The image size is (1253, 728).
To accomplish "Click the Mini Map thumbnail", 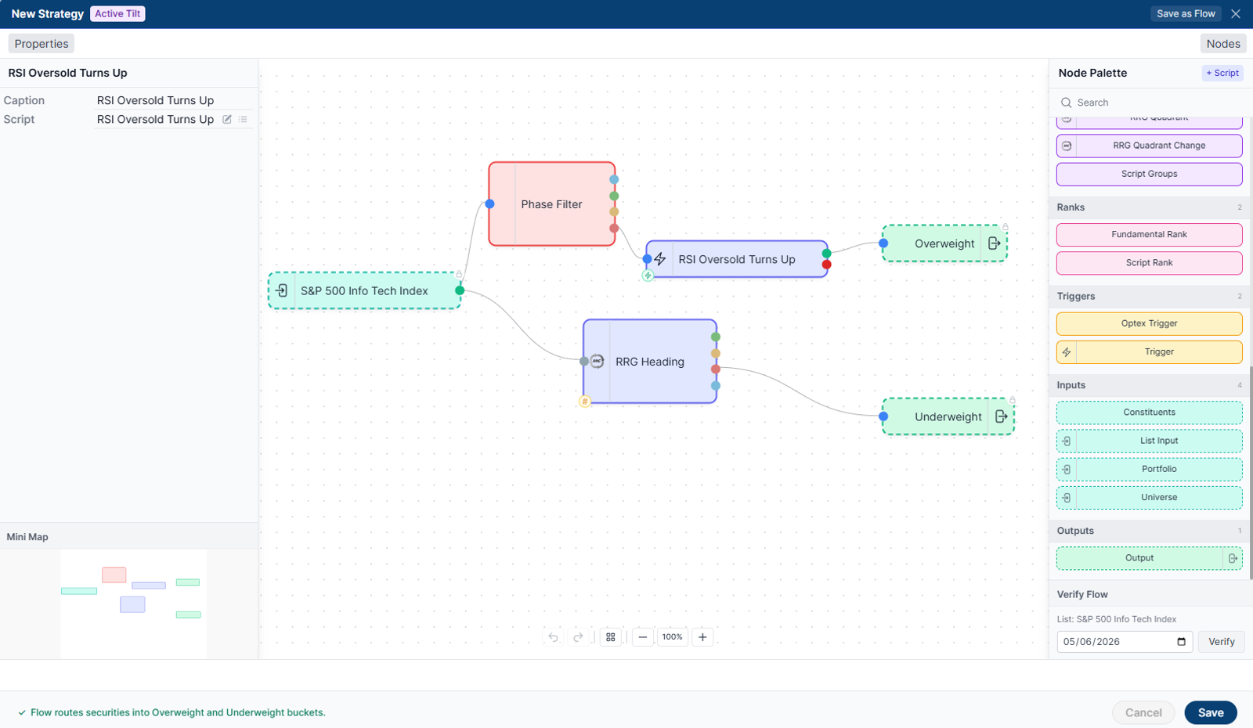I will [x=134, y=604].
